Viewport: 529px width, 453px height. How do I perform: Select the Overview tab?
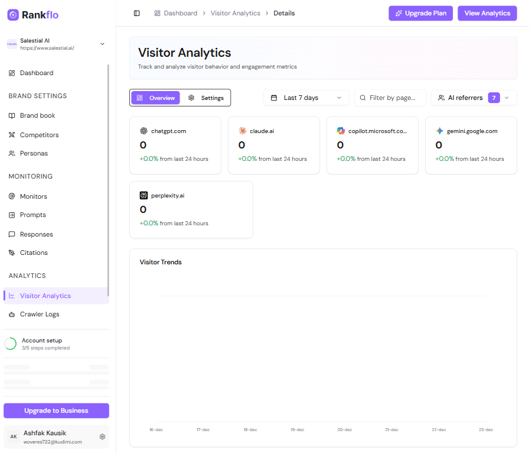(155, 98)
